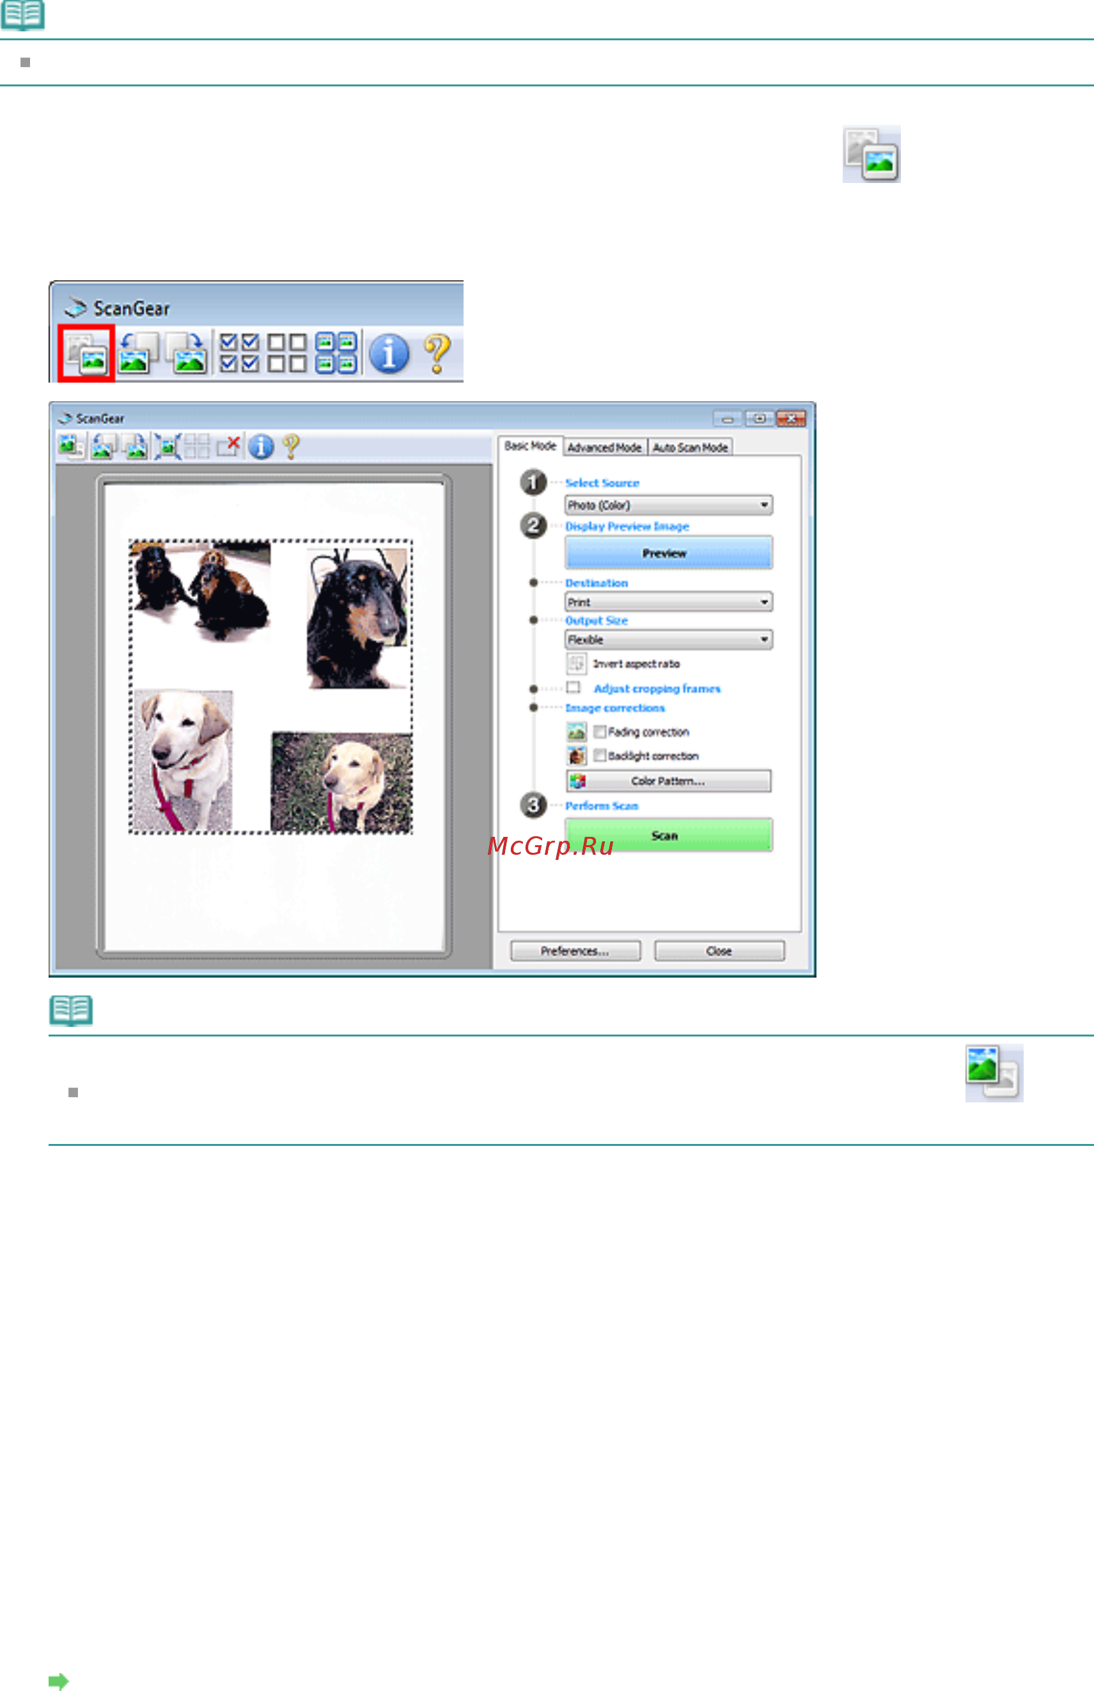Click the Adjust cropping frames label

[x=657, y=688]
